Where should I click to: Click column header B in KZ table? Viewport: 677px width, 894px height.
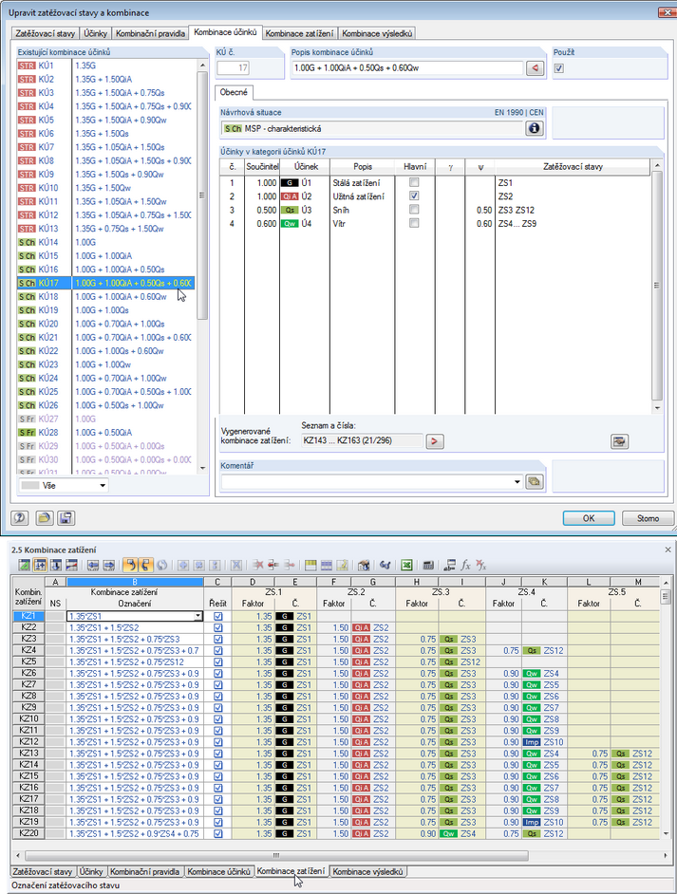tap(135, 582)
